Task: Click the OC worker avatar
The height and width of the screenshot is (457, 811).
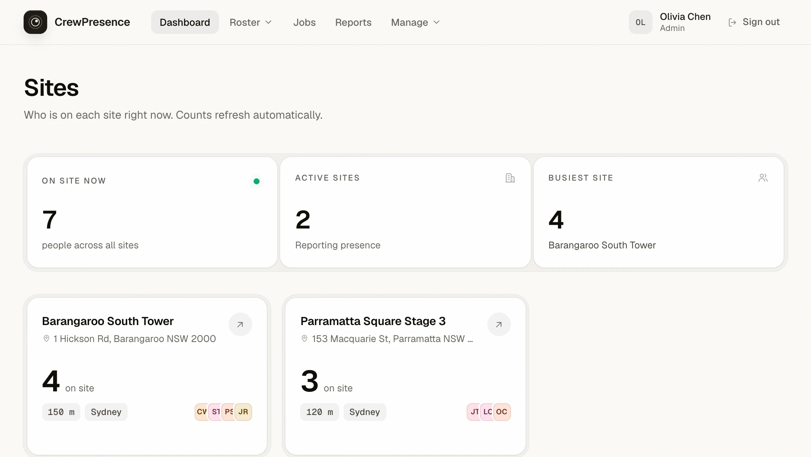Action: pyautogui.click(x=502, y=412)
